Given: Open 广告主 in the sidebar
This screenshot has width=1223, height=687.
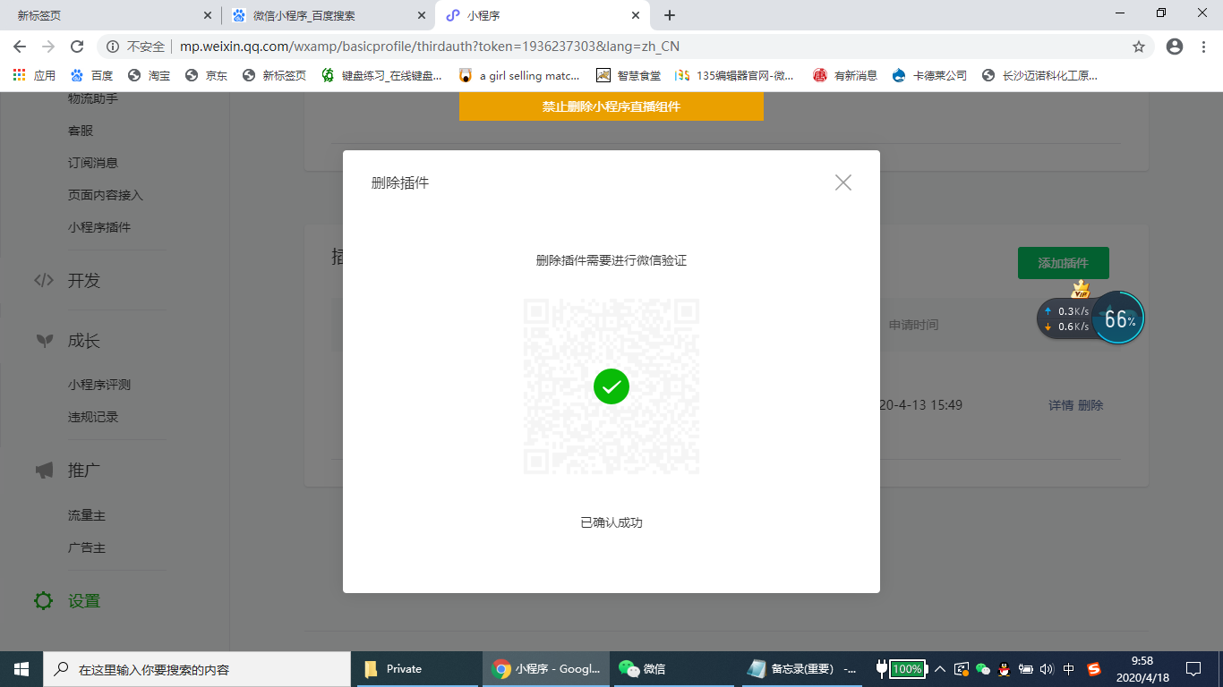Looking at the screenshot, I should [x=87, y=547].
